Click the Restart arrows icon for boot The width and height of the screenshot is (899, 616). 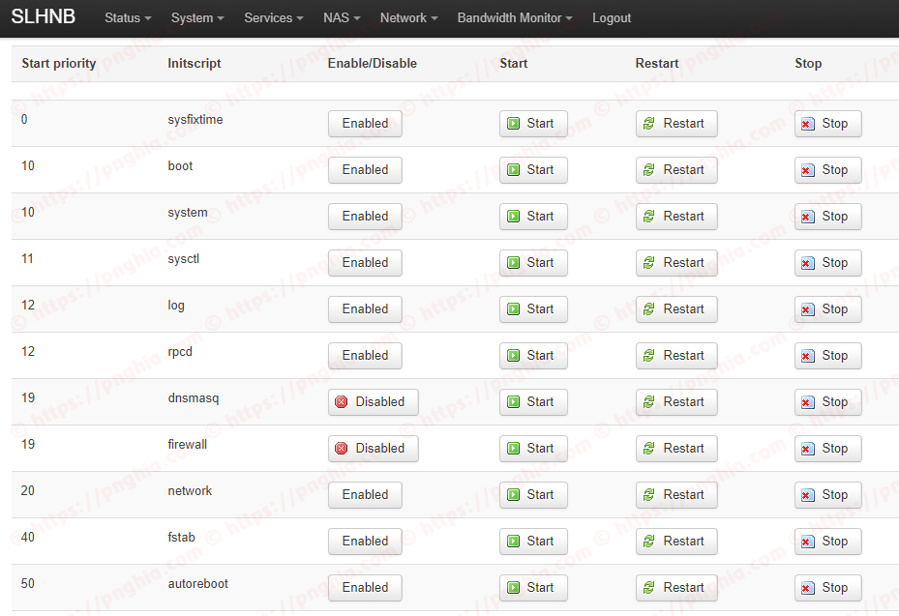(x=649, y=170)
